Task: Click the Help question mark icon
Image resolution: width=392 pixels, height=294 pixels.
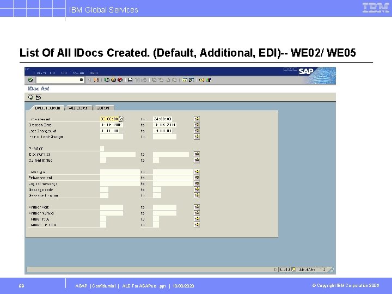Action: click(201, 79)
